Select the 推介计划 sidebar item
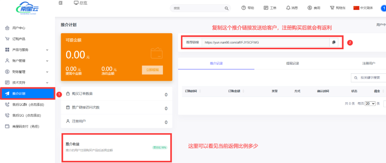This screenshot has height=163, width=386. pyautogui.click(x=27, y=94)
